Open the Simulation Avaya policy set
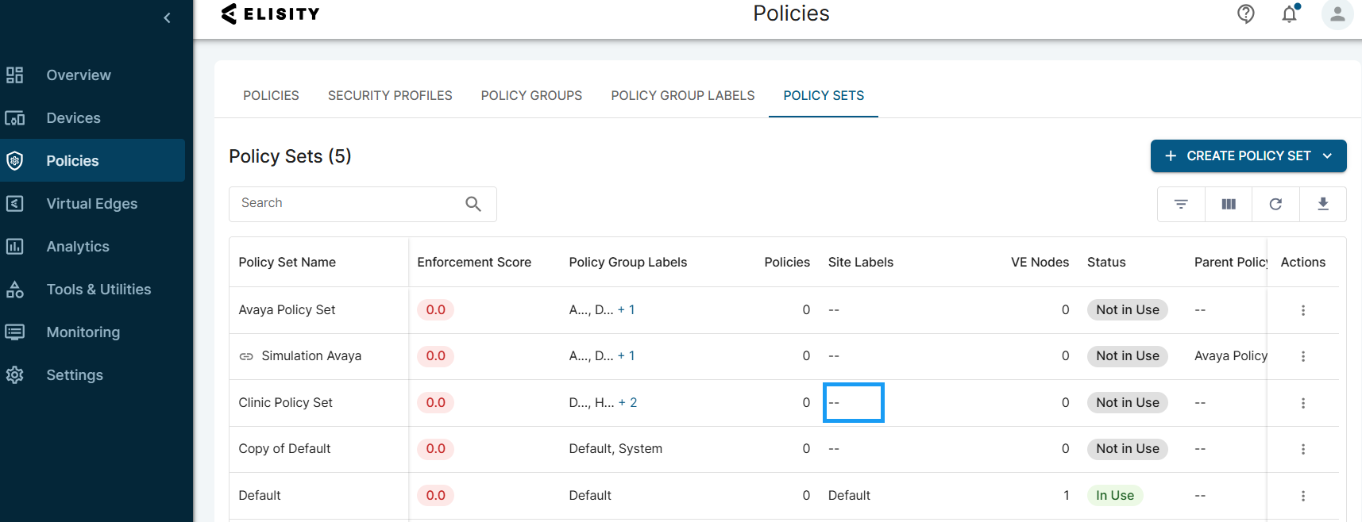 pyautogui.click(x=311, y=356)
